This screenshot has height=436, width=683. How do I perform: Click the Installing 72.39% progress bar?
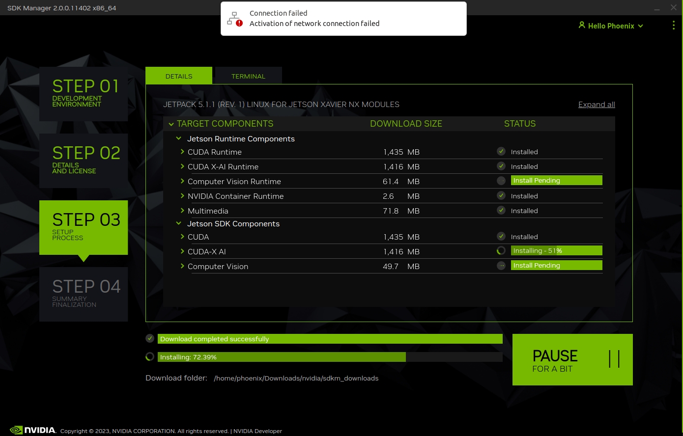330,357
